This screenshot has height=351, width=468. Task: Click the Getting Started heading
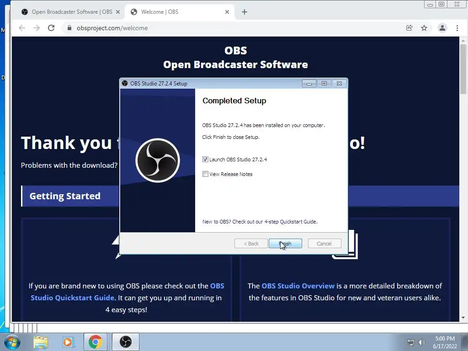tap(65, 196)
